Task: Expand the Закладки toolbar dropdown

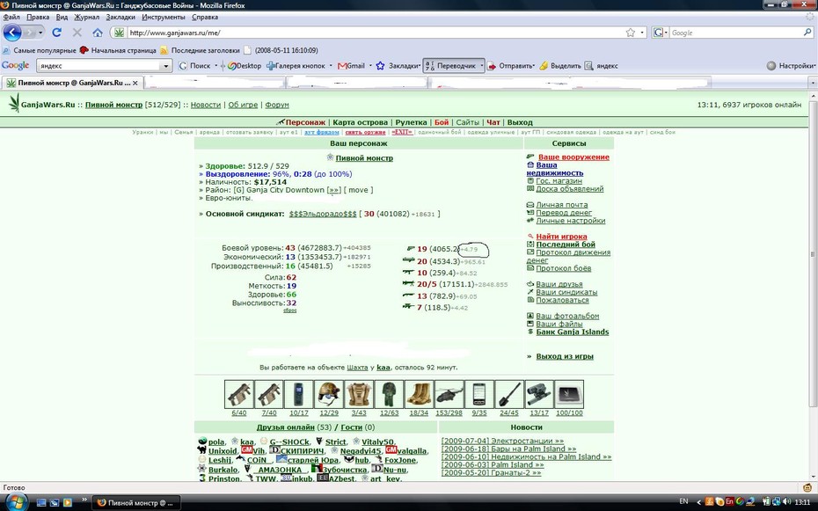Action: [x=420, y=66]
